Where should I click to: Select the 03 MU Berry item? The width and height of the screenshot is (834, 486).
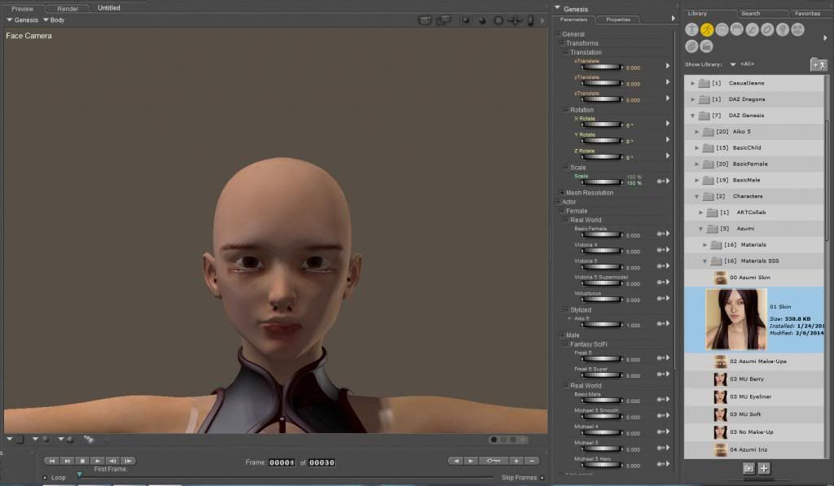tap(745, 379)
